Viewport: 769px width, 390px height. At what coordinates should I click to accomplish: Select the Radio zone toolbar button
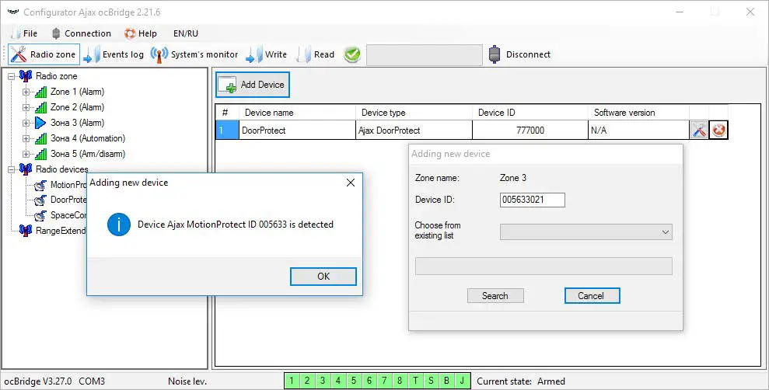(44, 54)
